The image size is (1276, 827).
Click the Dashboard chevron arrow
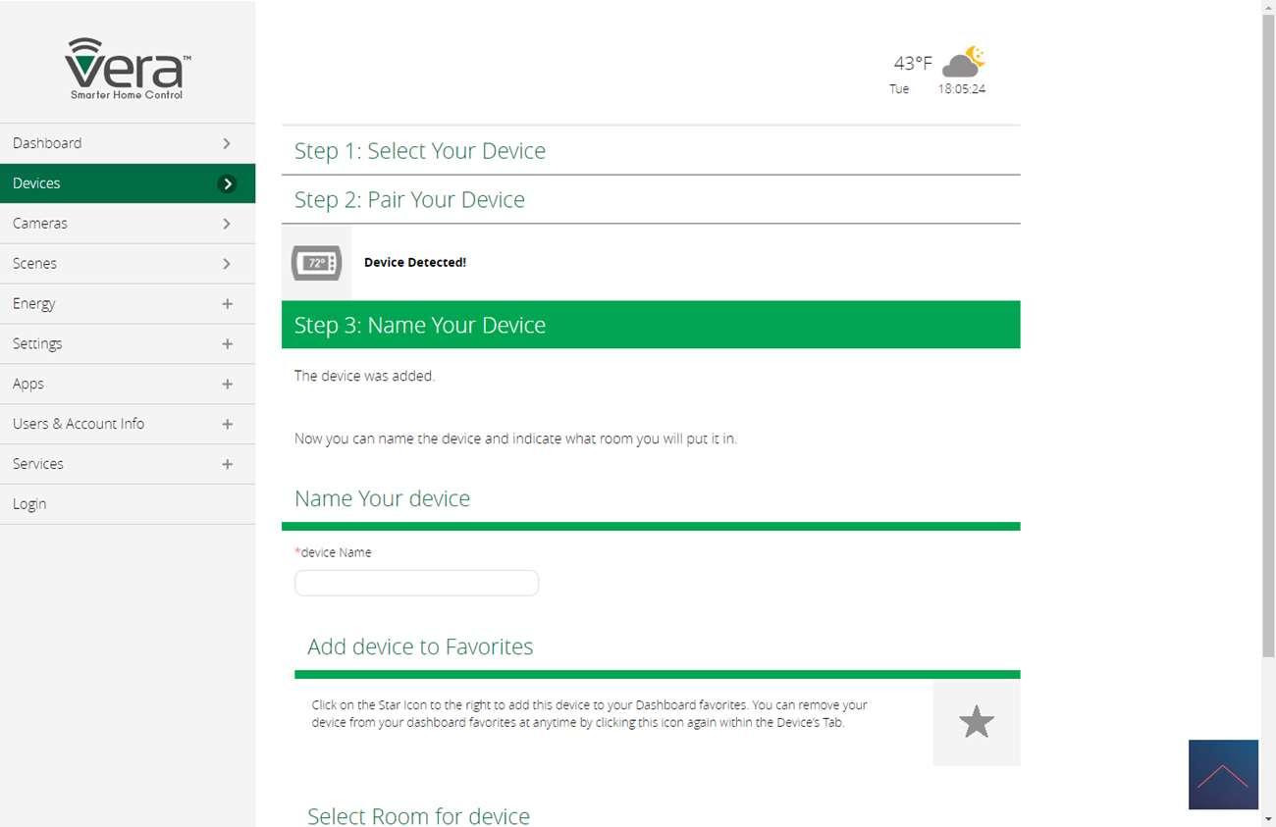tap(227, 143)
